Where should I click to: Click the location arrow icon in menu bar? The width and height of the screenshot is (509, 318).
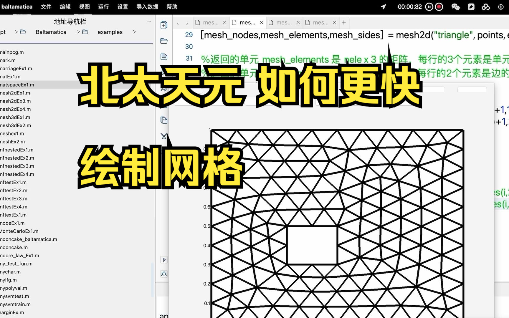coord(383,7)
